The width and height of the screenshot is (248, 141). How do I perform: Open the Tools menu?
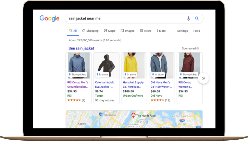tap(196, 31)
